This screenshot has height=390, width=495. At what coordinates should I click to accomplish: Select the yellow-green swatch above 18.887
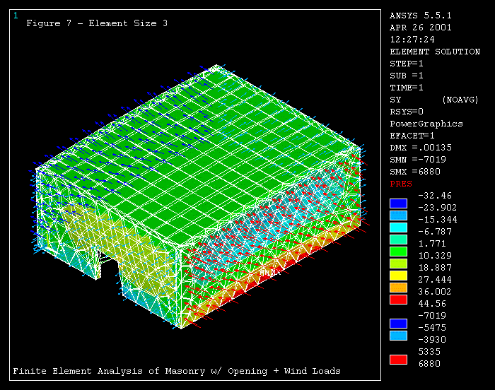tap(399, 263)
